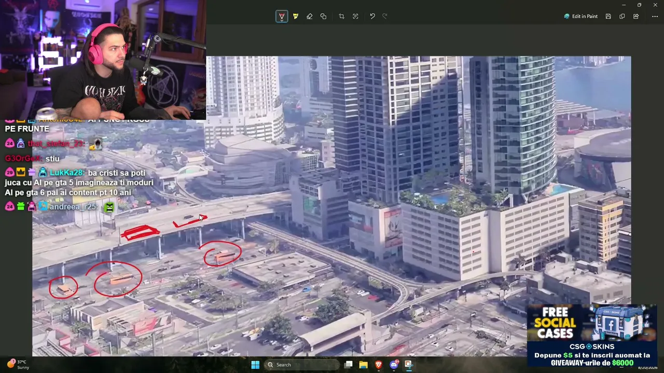664x373 pixels.
Task: Open Discord from the taskbar
Action: (394, 365)
